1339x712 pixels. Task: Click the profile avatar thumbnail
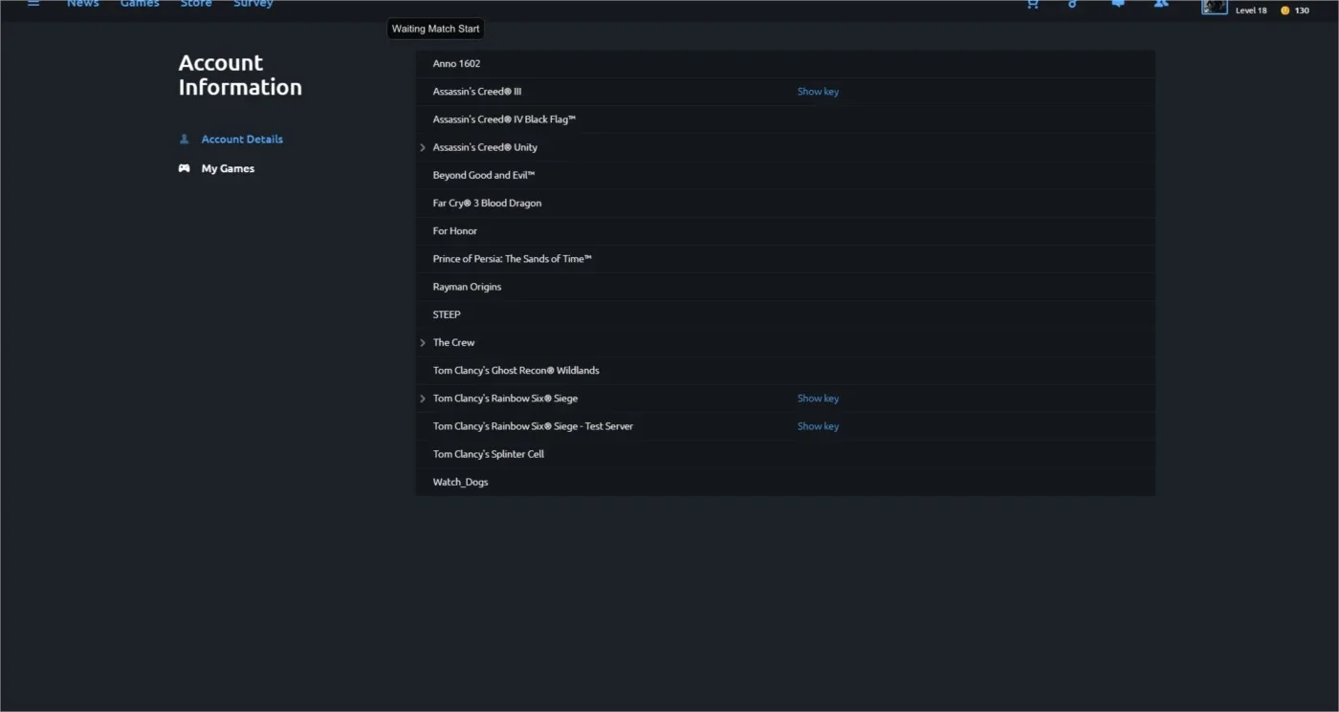coord(1215,6)
